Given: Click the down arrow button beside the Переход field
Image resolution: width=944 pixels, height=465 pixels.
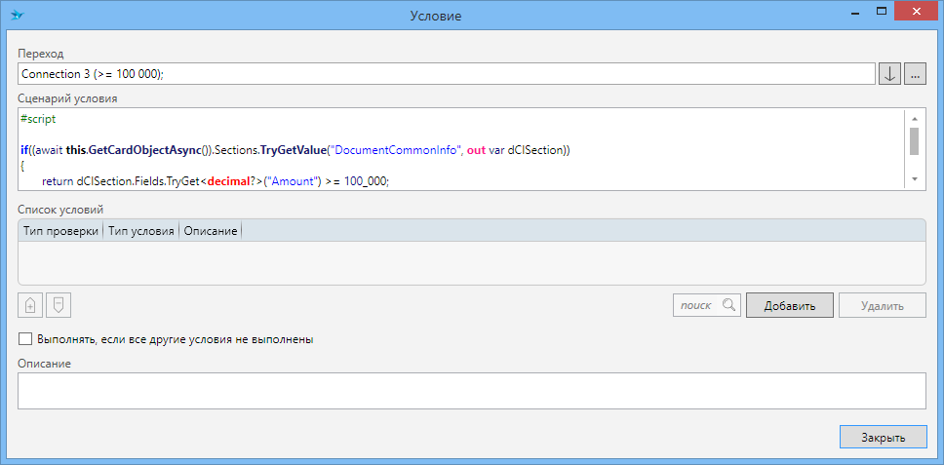Looking at the screenshot, I should pos(889,73).
